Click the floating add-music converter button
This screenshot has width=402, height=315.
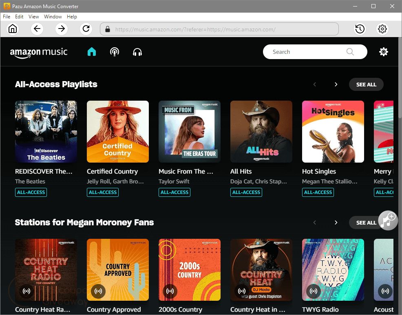[388, 220]
